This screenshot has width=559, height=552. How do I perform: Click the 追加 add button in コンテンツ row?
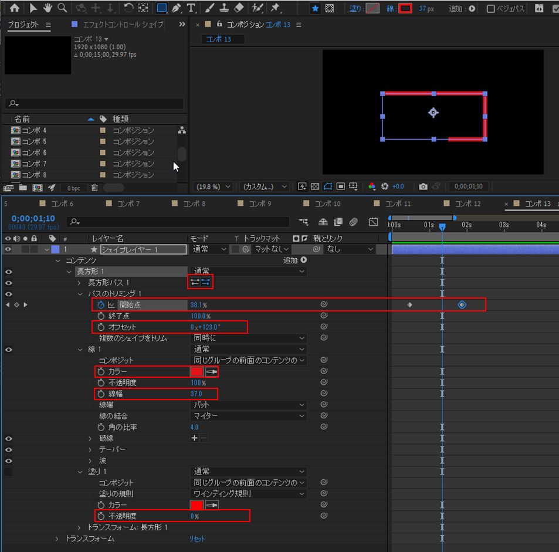303,260
